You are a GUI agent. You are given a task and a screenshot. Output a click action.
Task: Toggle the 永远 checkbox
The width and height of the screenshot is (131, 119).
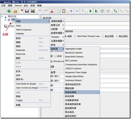click(55, 56)
